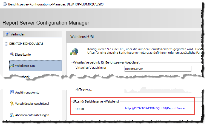
Task: Click the Webdienst-URL globe icon in sidebar
Action: click(x=12, y=65)
